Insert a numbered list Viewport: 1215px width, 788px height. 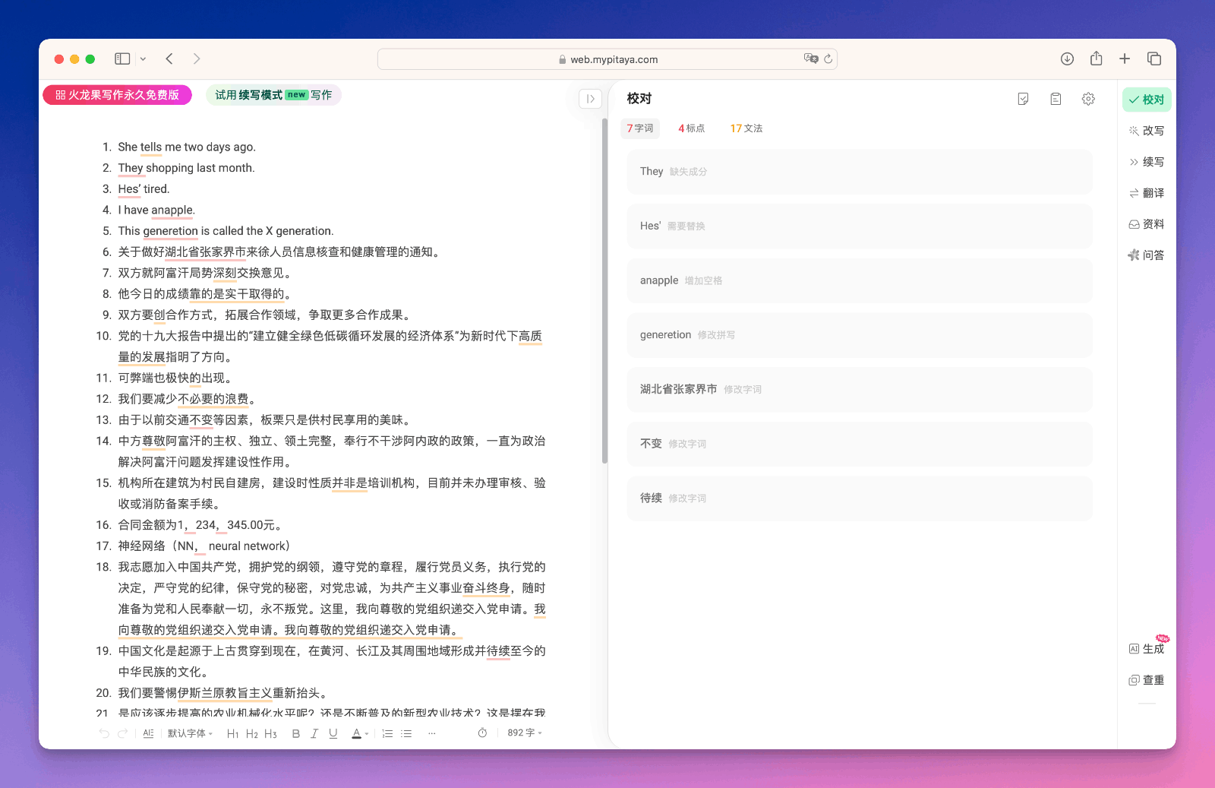387,733
